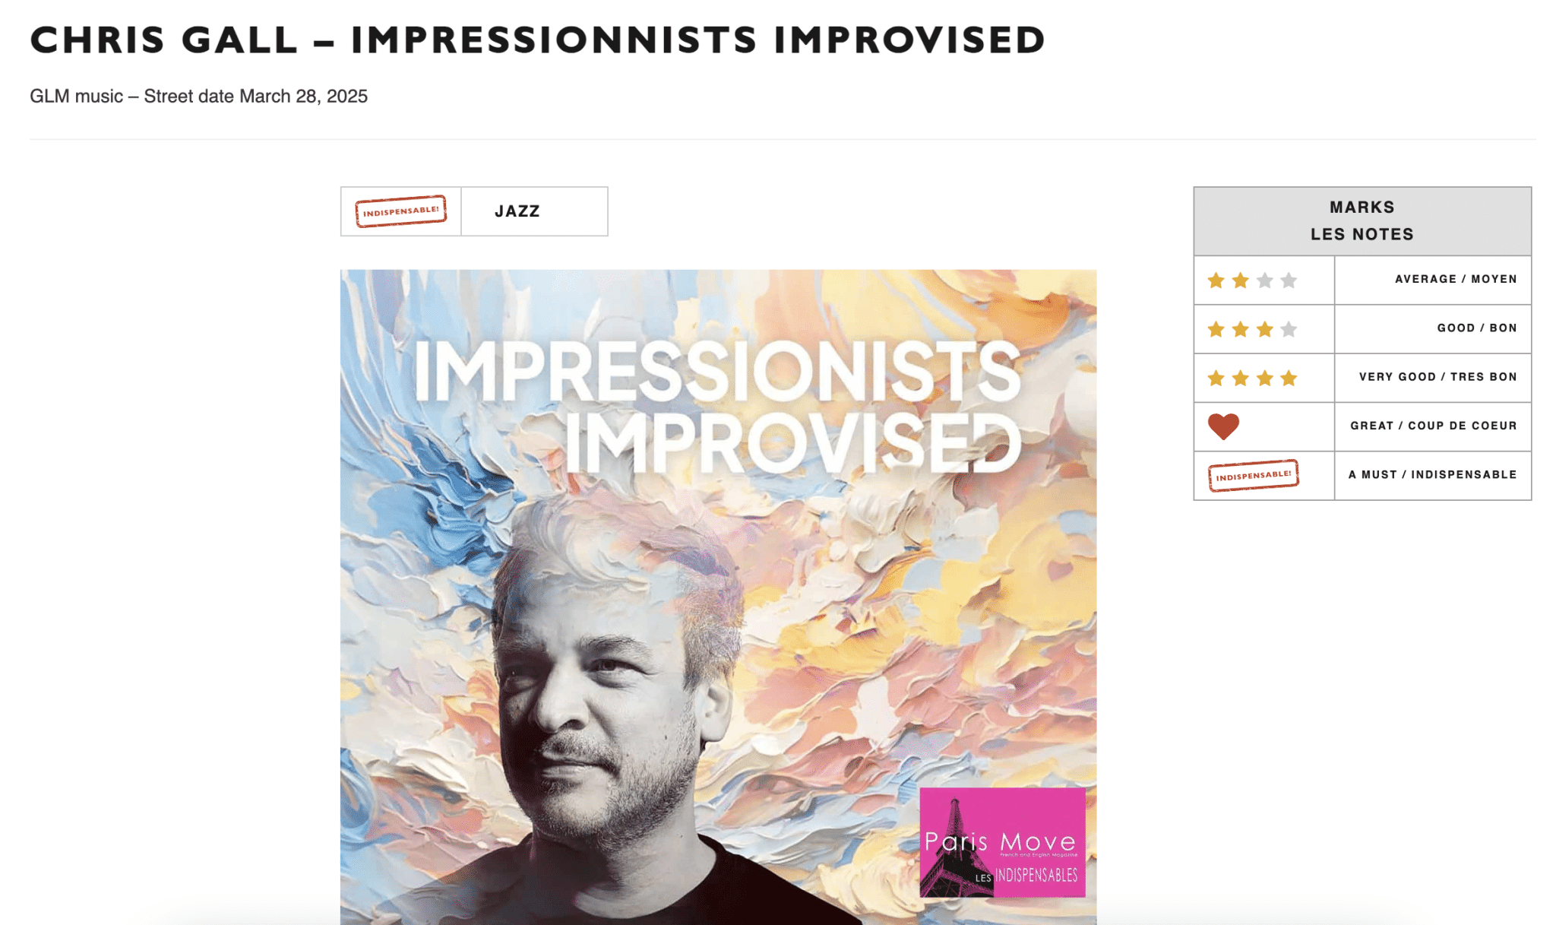The image size is (1556, 925).
Task: Click the Chris Gall – Impressionnists Improvised heading
Action: 538,40
